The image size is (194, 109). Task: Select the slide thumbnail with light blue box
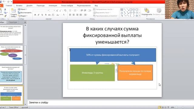[x=12, y=75]
